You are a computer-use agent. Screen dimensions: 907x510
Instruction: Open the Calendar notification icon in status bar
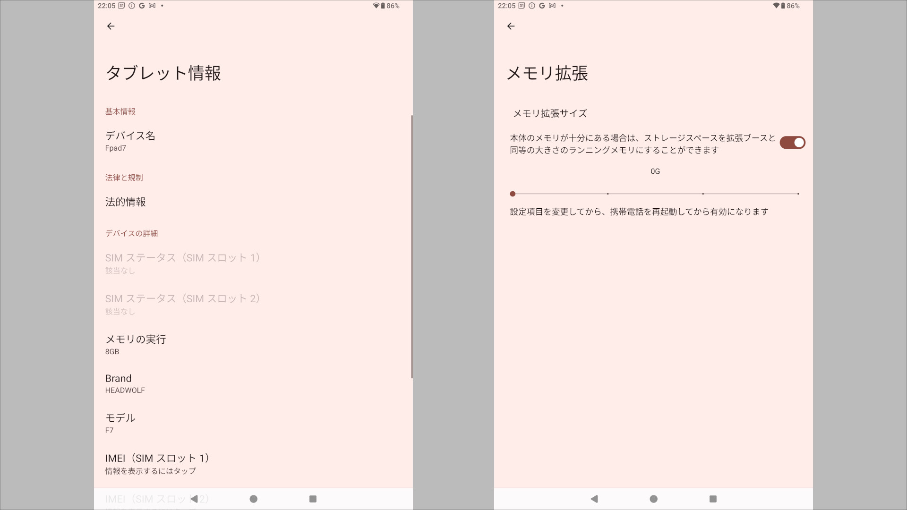pyautogui.click(x=121, y=6)
